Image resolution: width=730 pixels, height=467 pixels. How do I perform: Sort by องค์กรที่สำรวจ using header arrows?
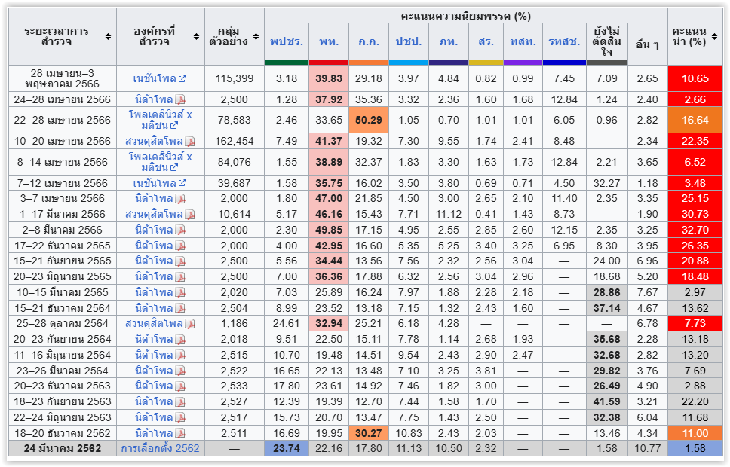pos(196,36)
